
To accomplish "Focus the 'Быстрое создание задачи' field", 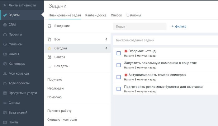I will pos(165,40).
